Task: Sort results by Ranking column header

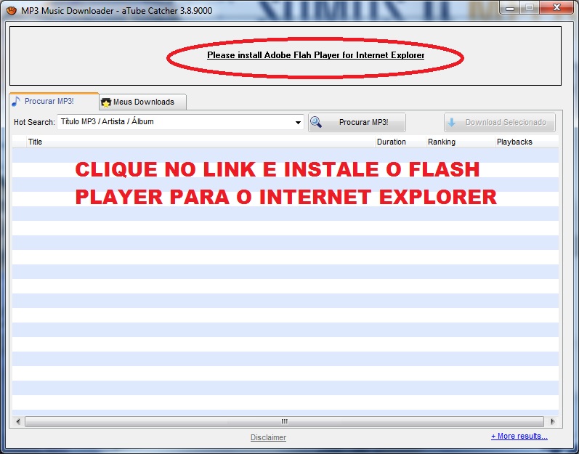Action: pos(460,142)
